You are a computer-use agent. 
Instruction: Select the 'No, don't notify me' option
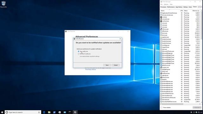point(79,54)
